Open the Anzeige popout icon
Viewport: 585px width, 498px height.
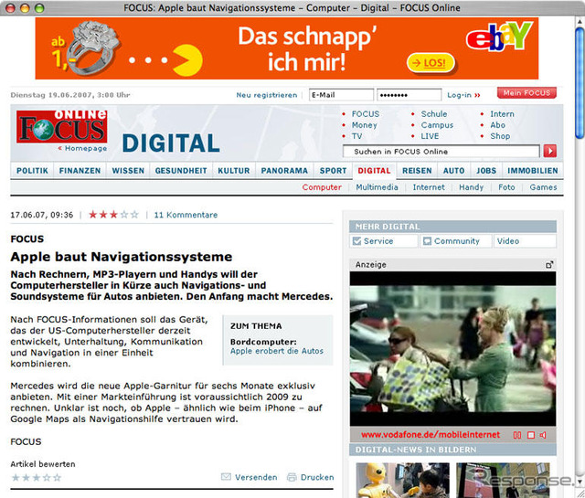coord(549,265)
